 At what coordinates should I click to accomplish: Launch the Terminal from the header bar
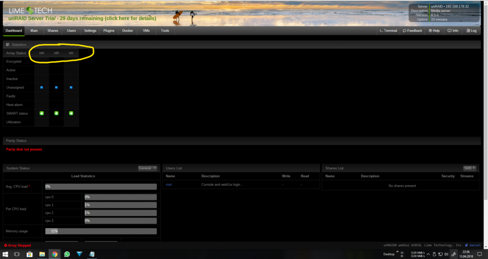coord(388,31)
